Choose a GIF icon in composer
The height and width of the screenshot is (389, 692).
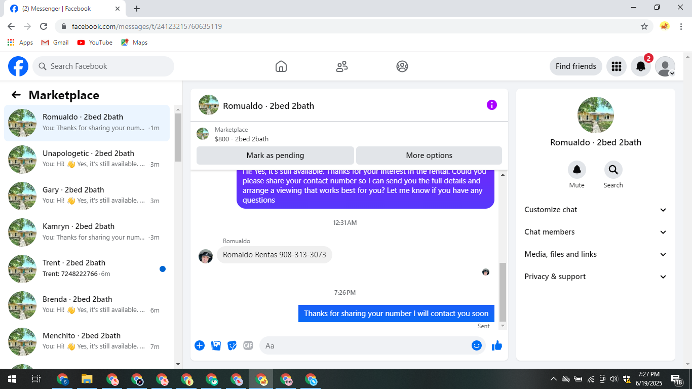pyautogui.click(x=248, y=345)
